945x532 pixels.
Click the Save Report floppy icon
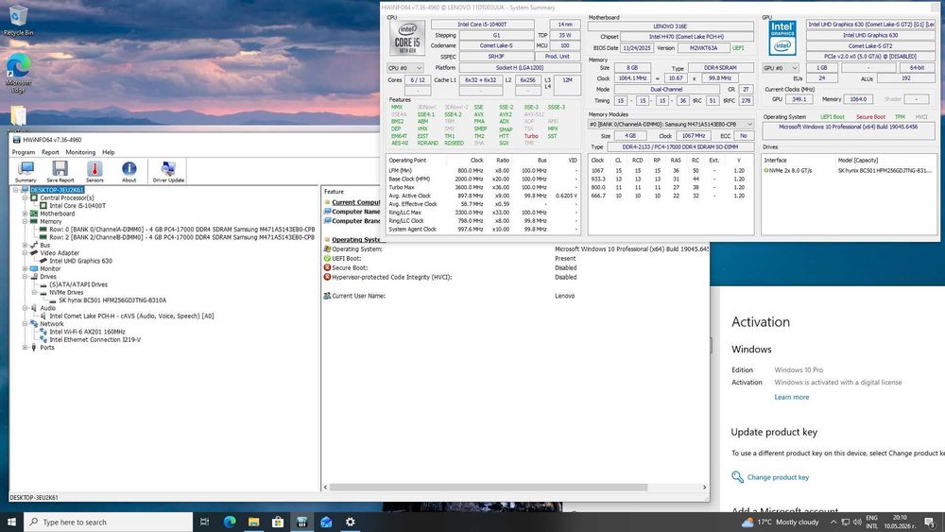tap(60, 171)
